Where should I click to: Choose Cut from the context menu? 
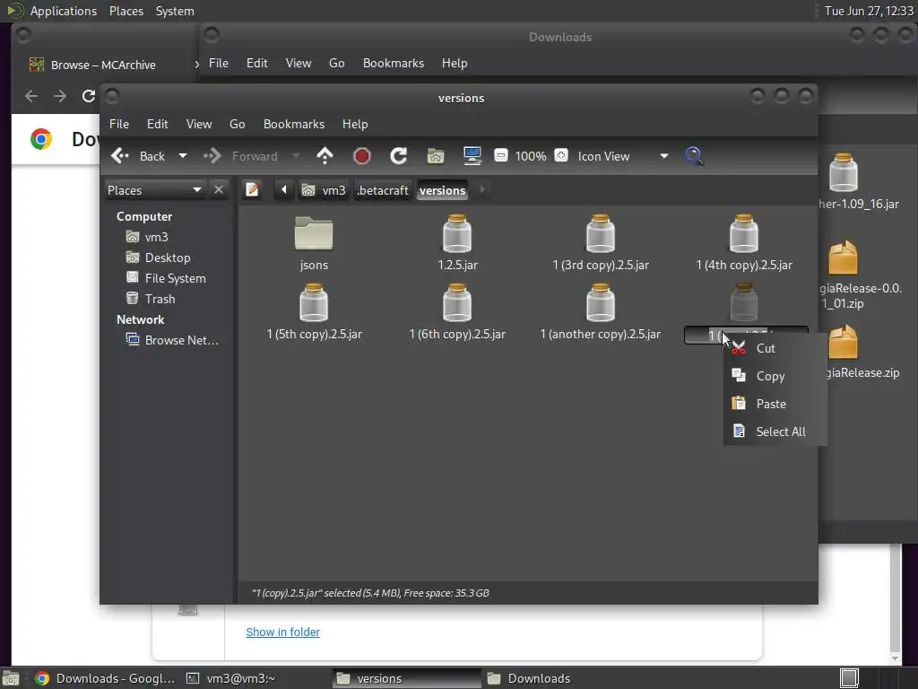pyautogui.click(x=775, y=348)
